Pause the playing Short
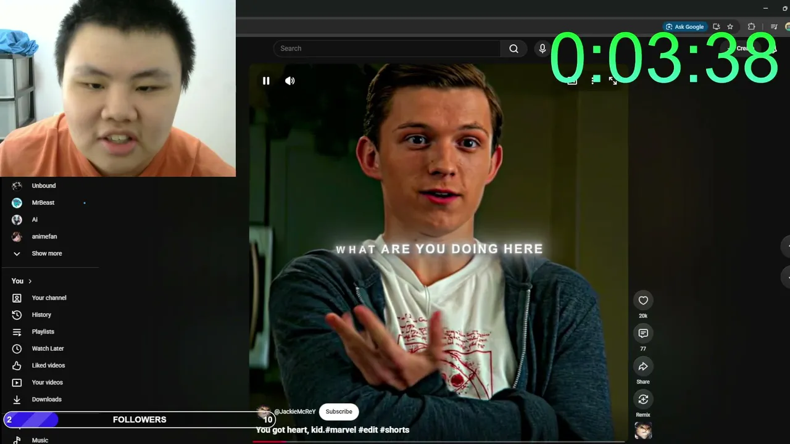This screenshot has height=444, width=790. click(x=266, y=81)
